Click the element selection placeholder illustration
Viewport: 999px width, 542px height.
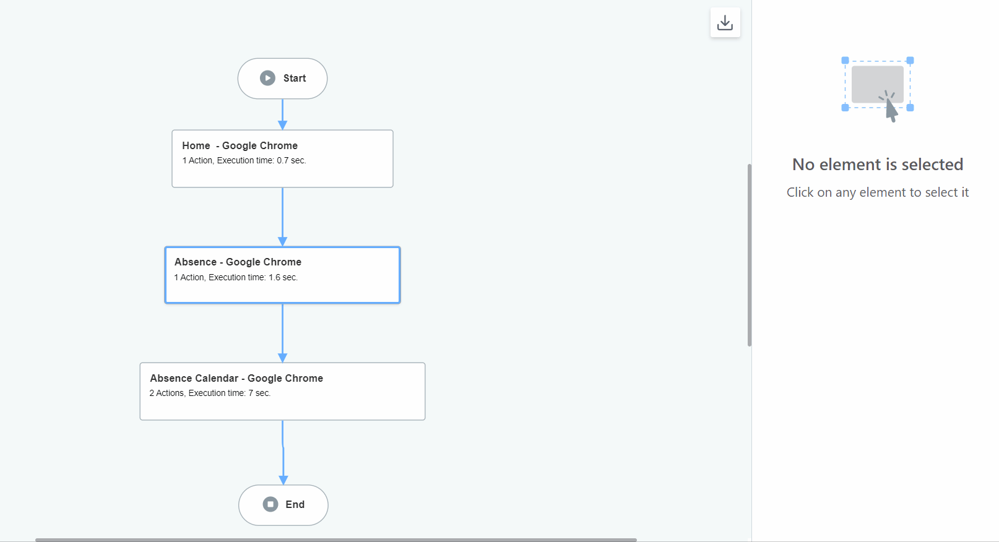tap(878, 88)
